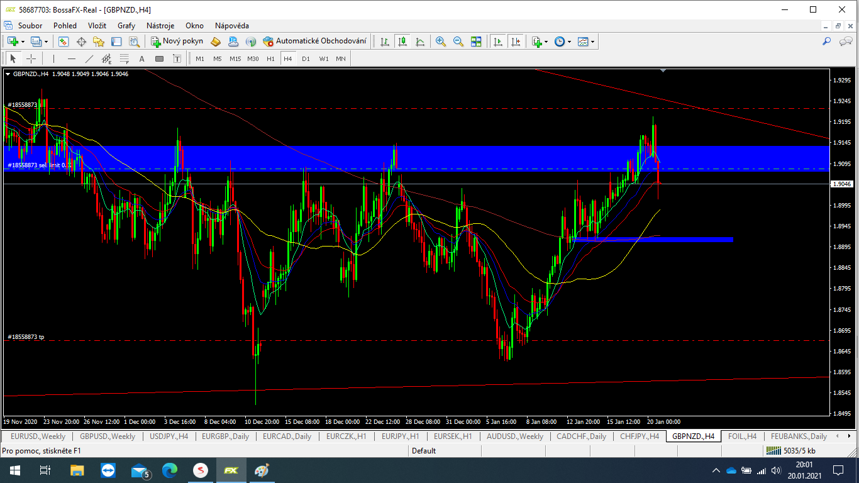Open the Grafy menu
The width and height of the screenshot is (859, 483).
click(126, 26)
